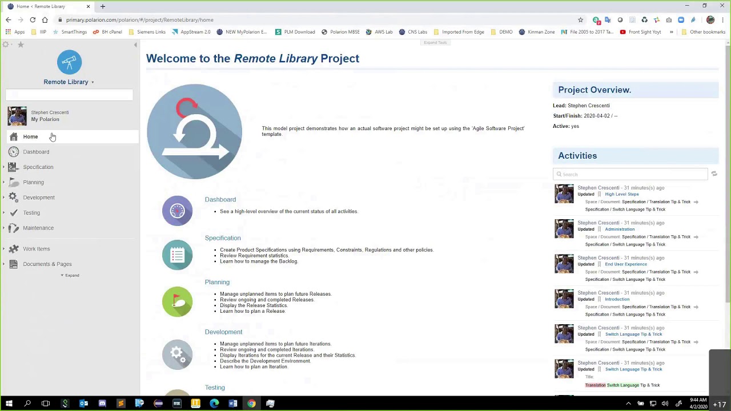The image size is (731, 411).
Task: Open the Development link on home page
Action: click(x=223, y=332)
